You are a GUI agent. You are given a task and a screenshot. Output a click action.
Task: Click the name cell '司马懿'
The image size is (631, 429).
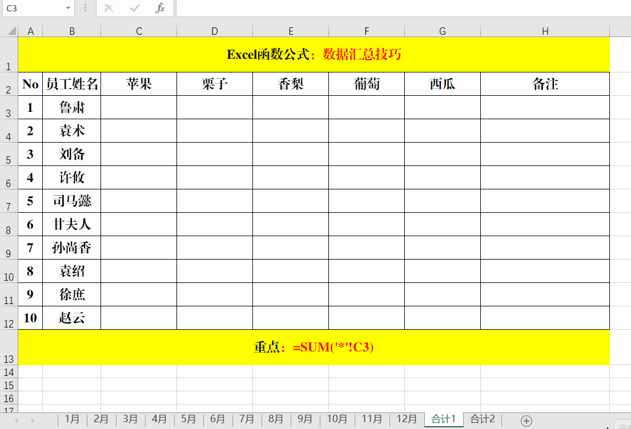(x=71, y=201)
